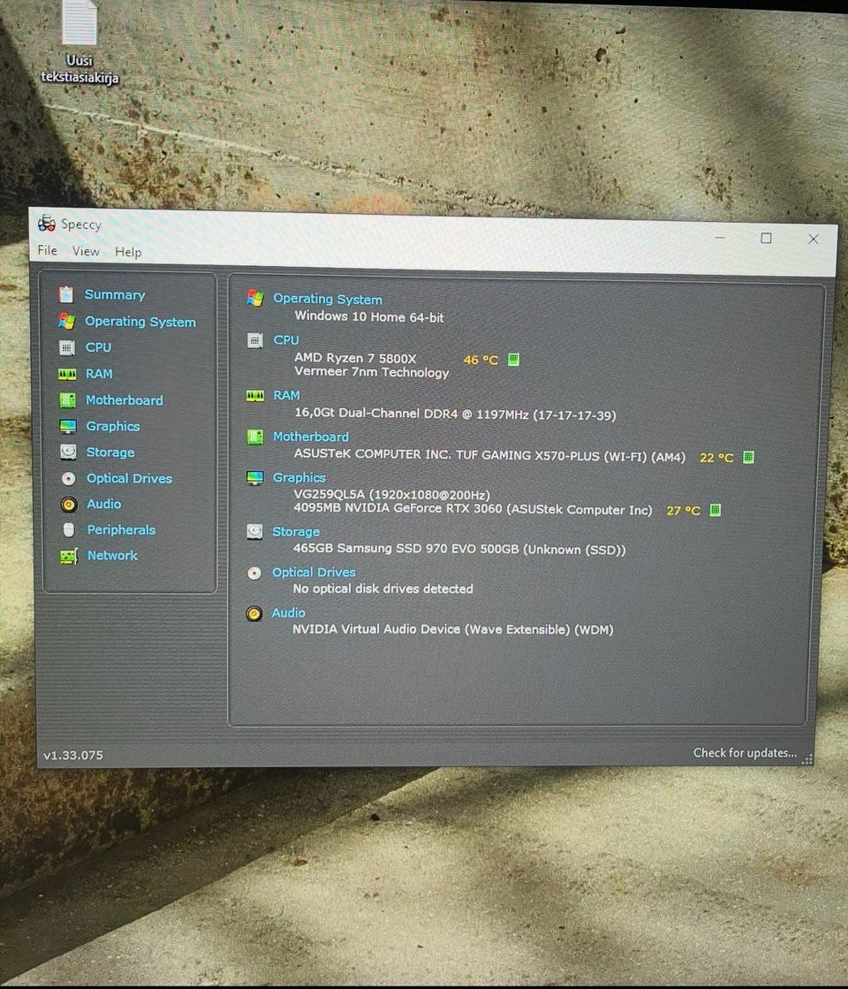Click the Audio heading link in summary
The width and height of the screenshot is (848, 989).
point(288,613)
